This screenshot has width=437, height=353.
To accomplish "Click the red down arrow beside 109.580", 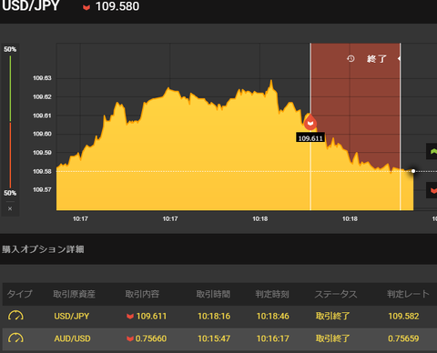I will coord(86,7).
